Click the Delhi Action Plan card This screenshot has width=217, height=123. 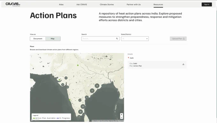tap(157, 65)
